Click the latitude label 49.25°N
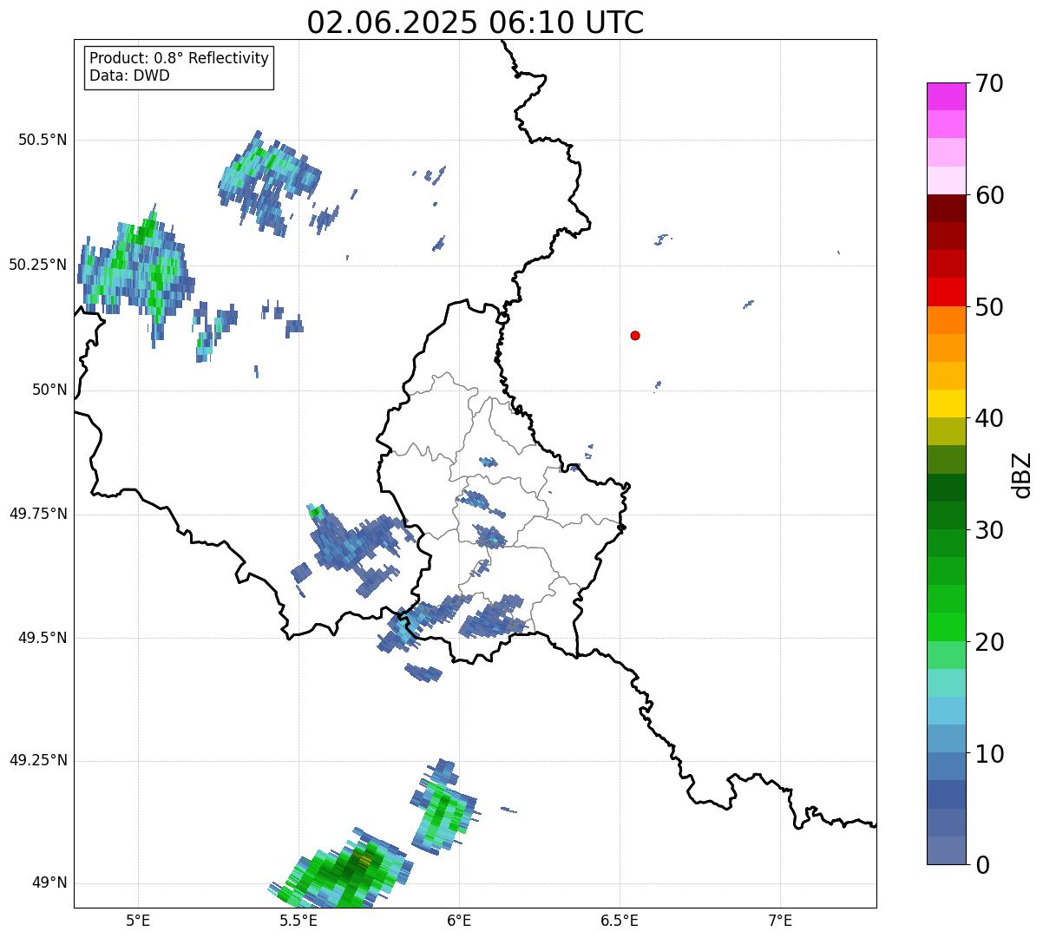 point(38,761)
